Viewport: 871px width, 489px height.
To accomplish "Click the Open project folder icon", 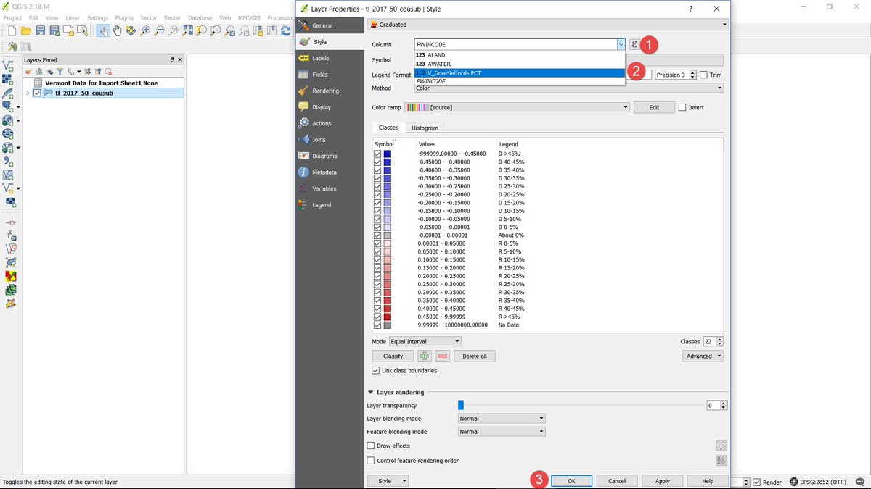I will click(25, 30).
